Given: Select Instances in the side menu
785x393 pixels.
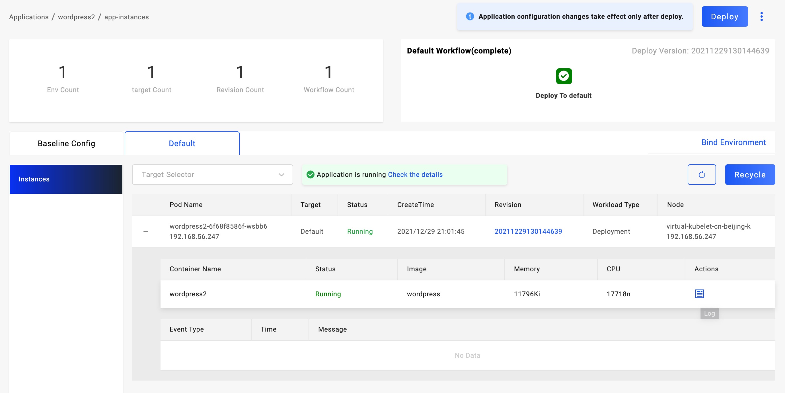Looking at the screenshot, I should 66,179.
